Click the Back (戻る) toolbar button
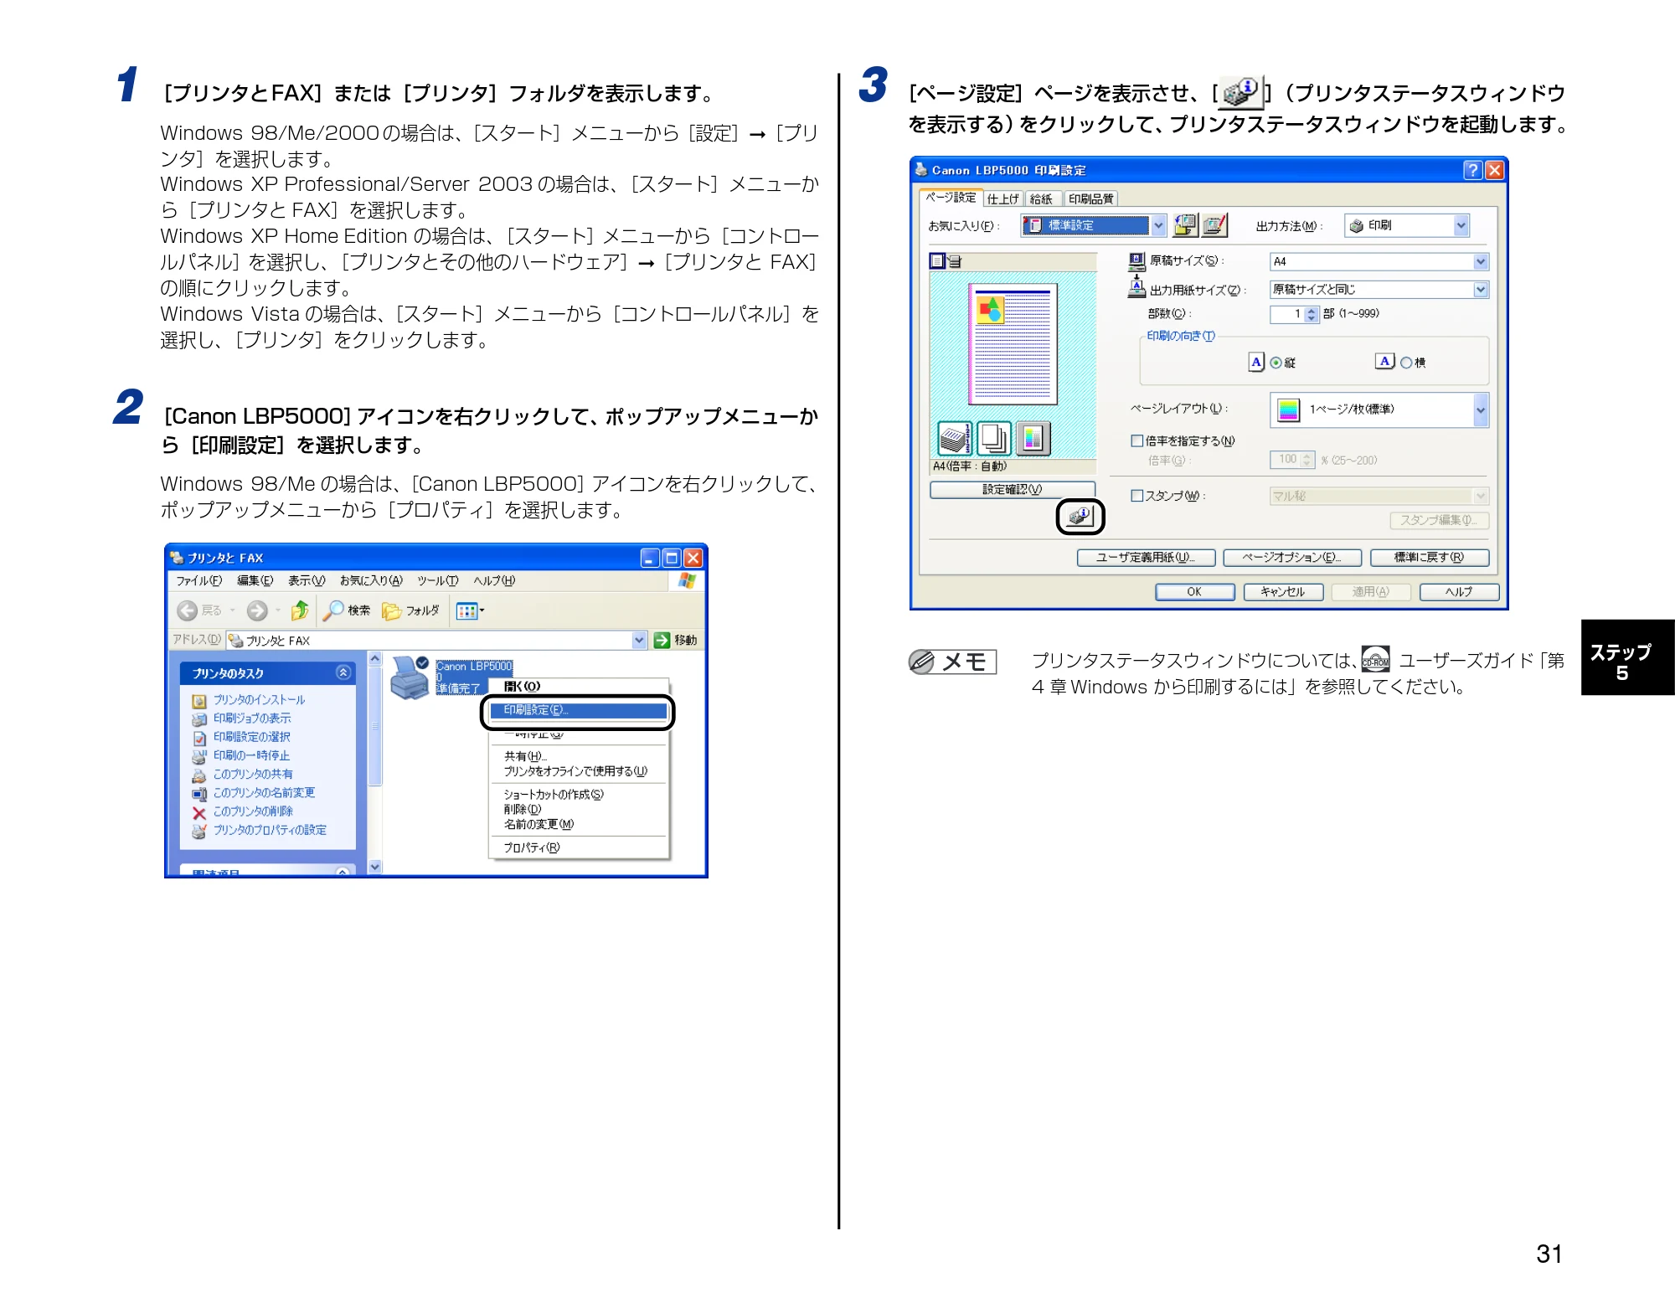Viewport: 1675px width, 1303px height. 199,610
